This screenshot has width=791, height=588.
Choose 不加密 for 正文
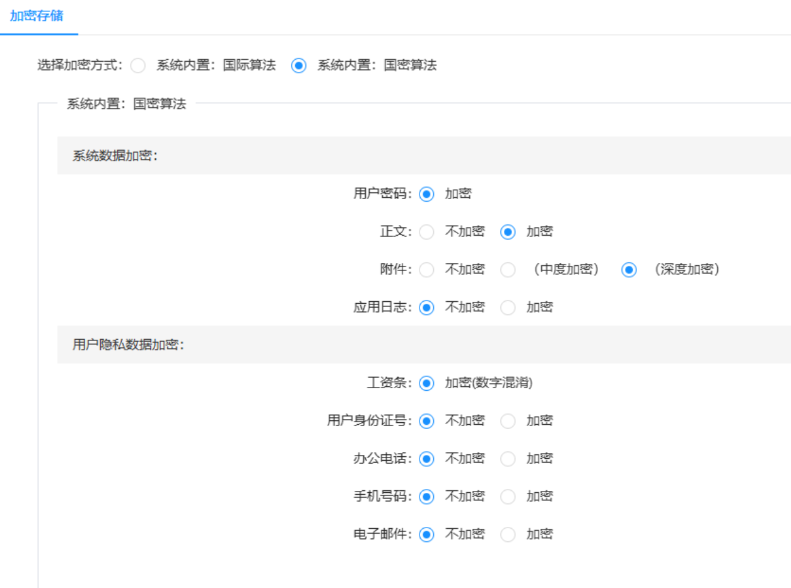tap(427, 232)
